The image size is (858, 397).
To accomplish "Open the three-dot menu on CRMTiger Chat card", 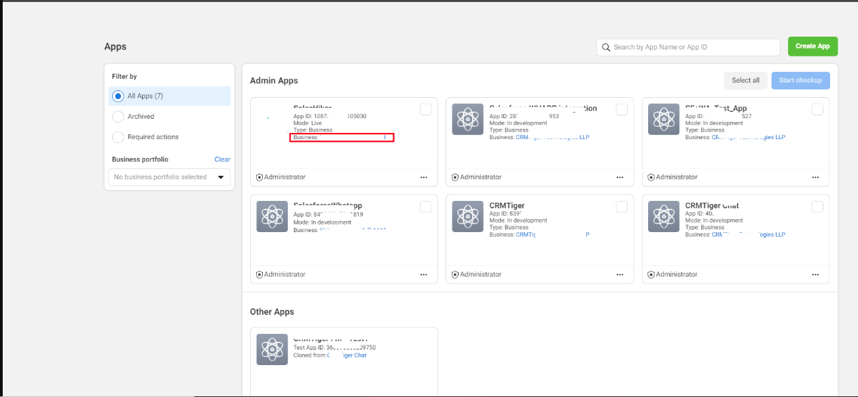I will click(815, 275).
